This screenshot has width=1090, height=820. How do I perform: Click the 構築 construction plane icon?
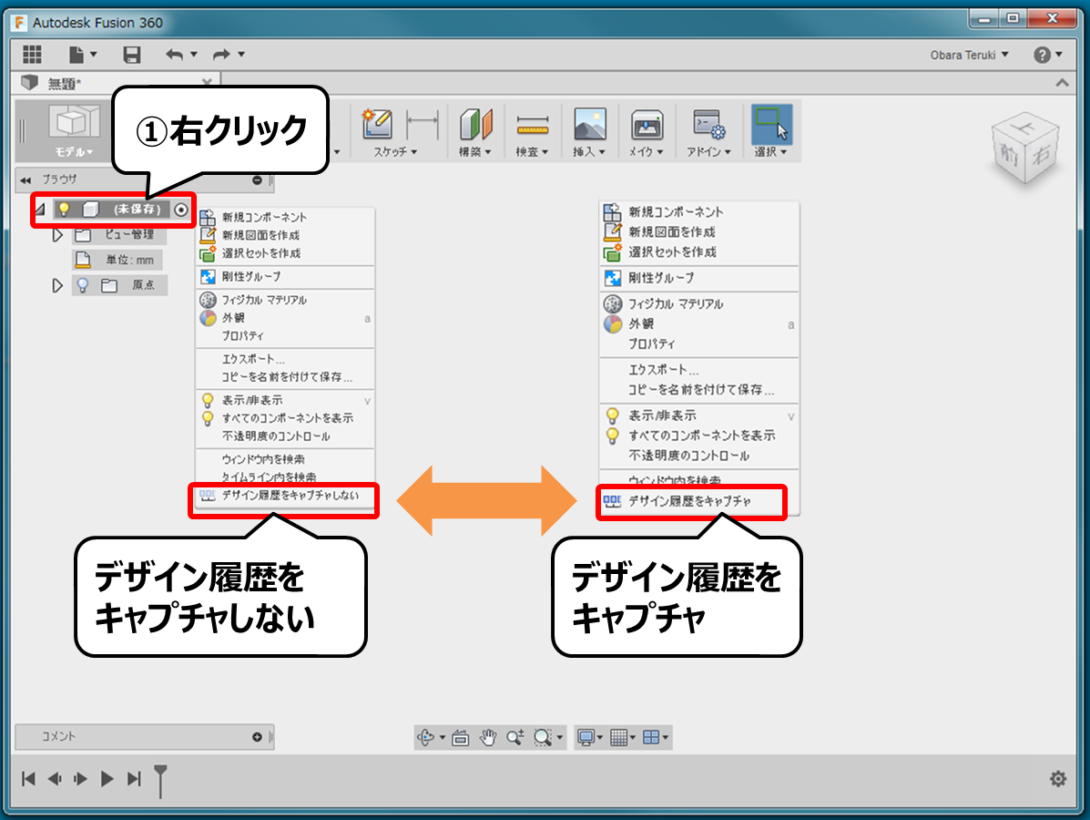[475, 125]
